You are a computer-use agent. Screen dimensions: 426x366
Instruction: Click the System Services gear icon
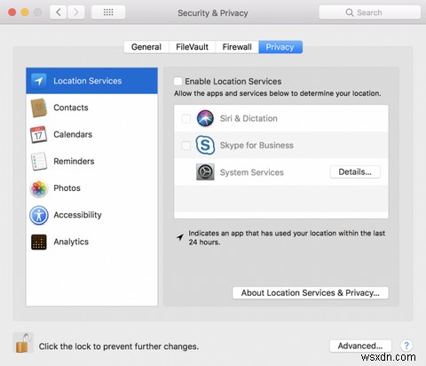[205, 172]
